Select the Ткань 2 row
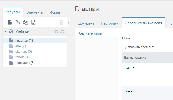Image resolution: width=173 pixels, height=100 pixels. (x=148, y=93)
